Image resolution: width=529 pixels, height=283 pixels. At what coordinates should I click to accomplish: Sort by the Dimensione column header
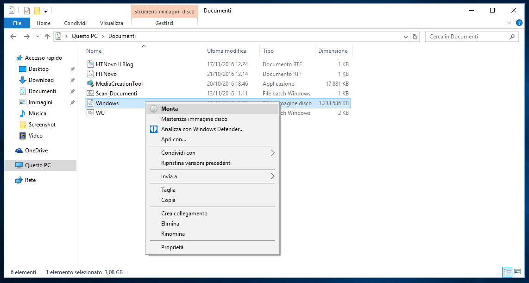point(334,51)
